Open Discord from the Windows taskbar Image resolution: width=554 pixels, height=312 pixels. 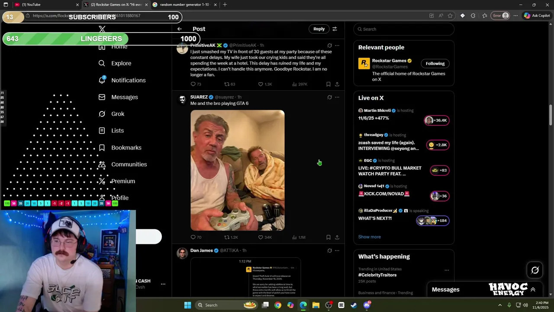[x=367, y=305]
